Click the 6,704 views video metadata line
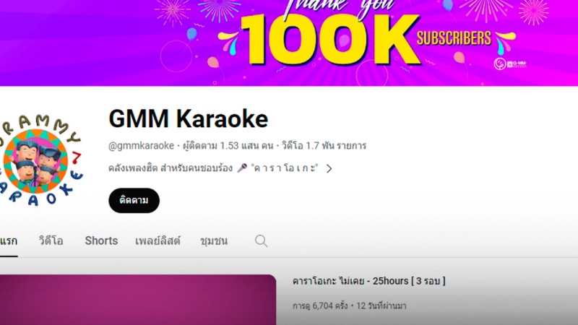Viewport: 578px width, 325px height. pos(350,305)
